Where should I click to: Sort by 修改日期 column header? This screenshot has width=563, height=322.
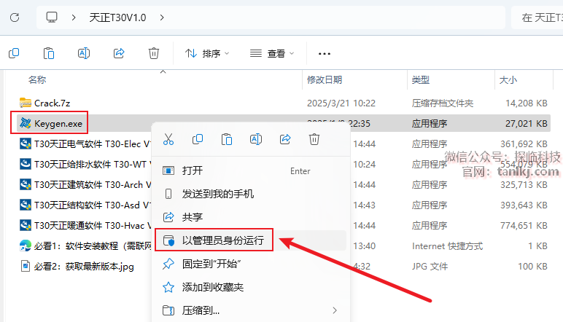coord(325,79)
